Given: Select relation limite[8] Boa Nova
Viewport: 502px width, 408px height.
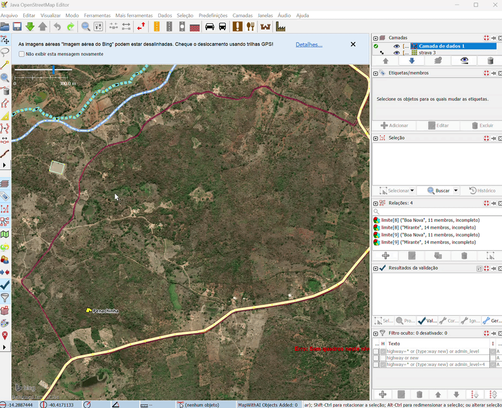Looking at the screenshot, I should click(430, 220).
